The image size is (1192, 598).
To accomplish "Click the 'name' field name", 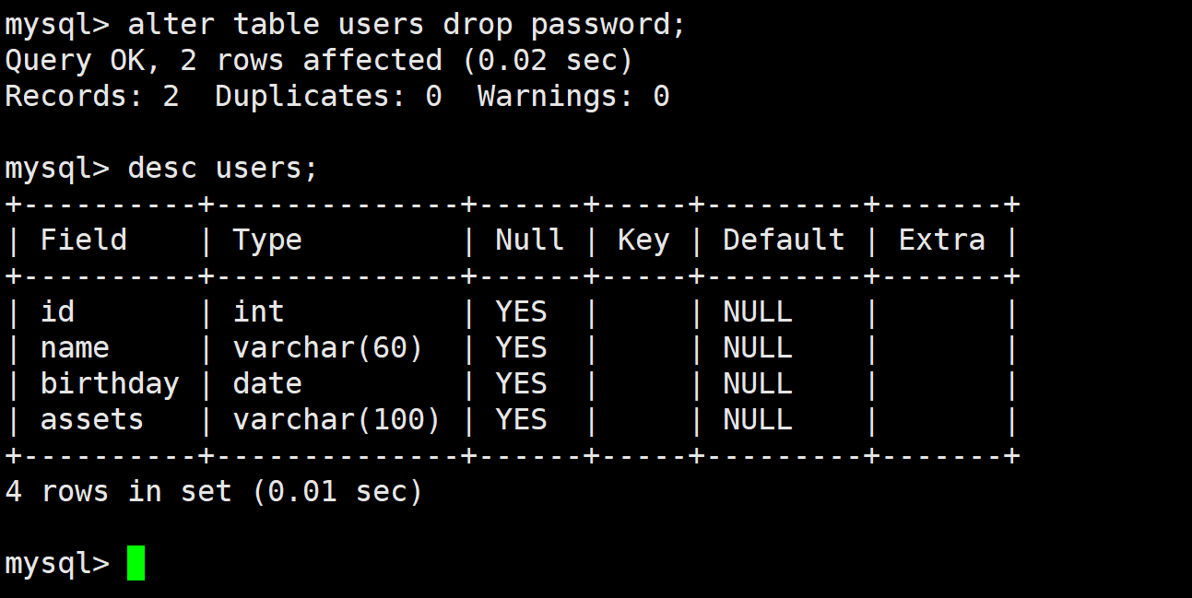I will (75, 348).
